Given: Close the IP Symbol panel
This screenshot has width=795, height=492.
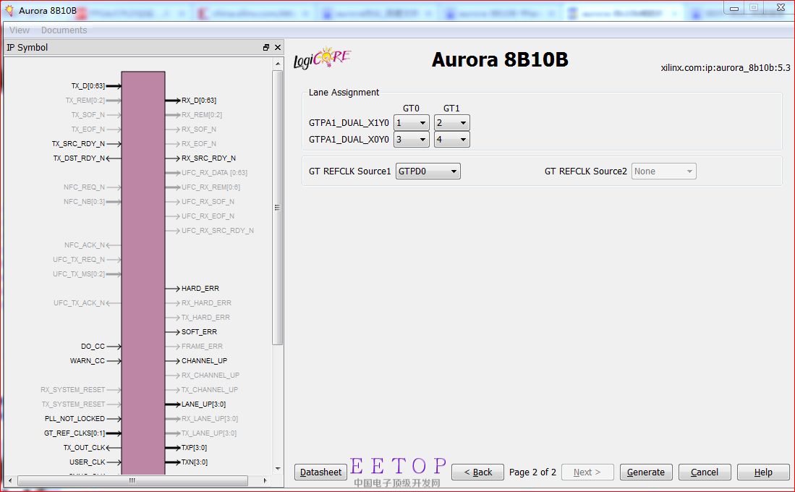Looking at the screenshot, I should (277, 47).
